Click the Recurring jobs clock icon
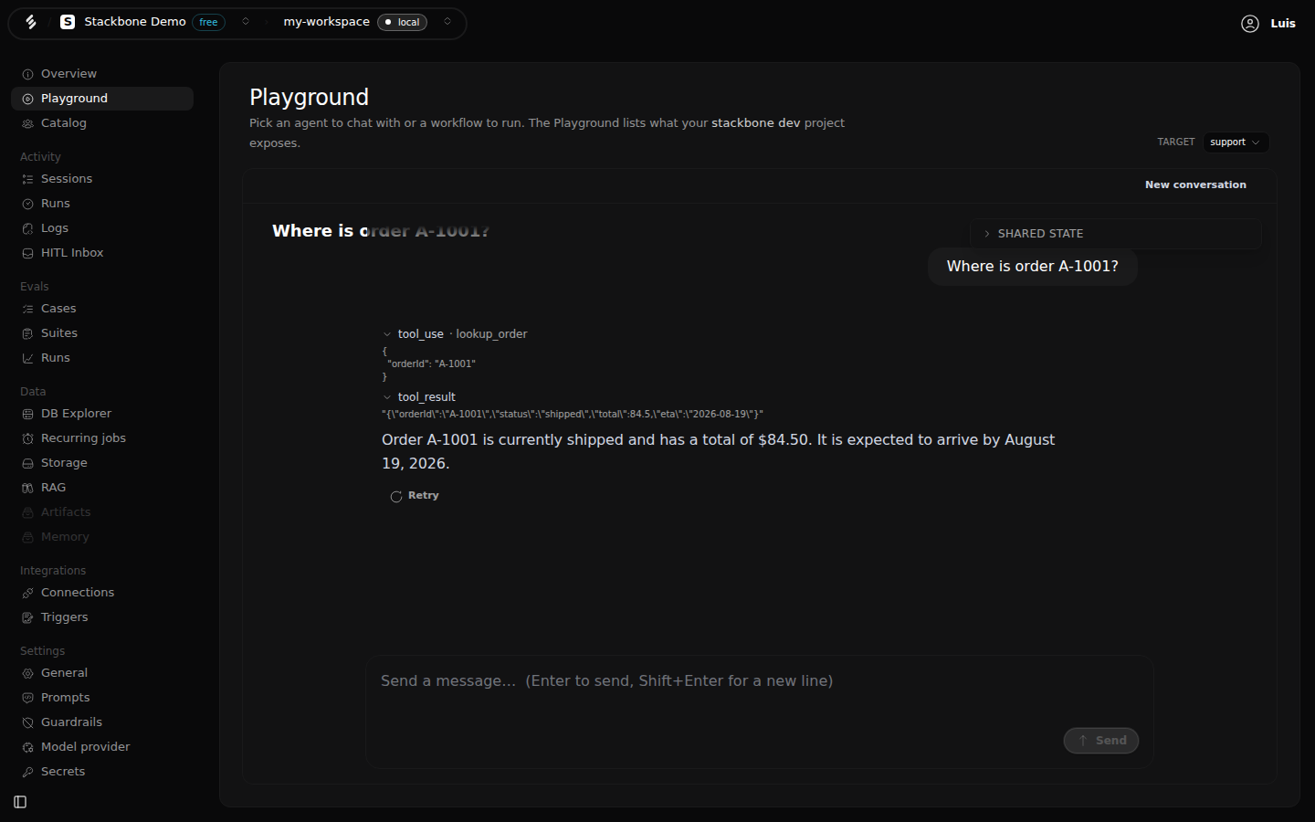The width and height of the screenshot is (1315, 822). (x=27, y=438)
